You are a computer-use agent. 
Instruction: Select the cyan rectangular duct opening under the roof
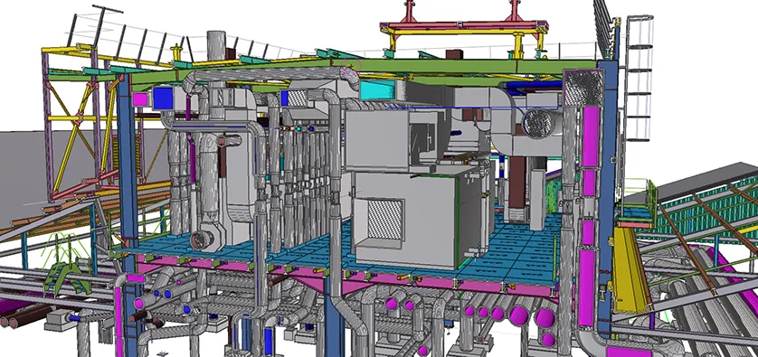tap(376, 90)
